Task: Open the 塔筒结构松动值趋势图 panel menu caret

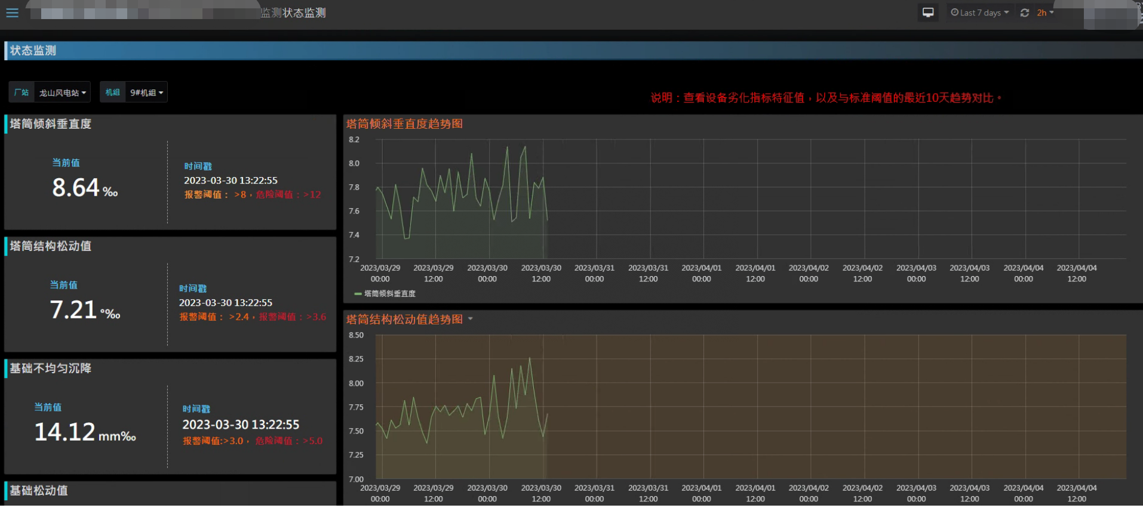Action: 471,319
